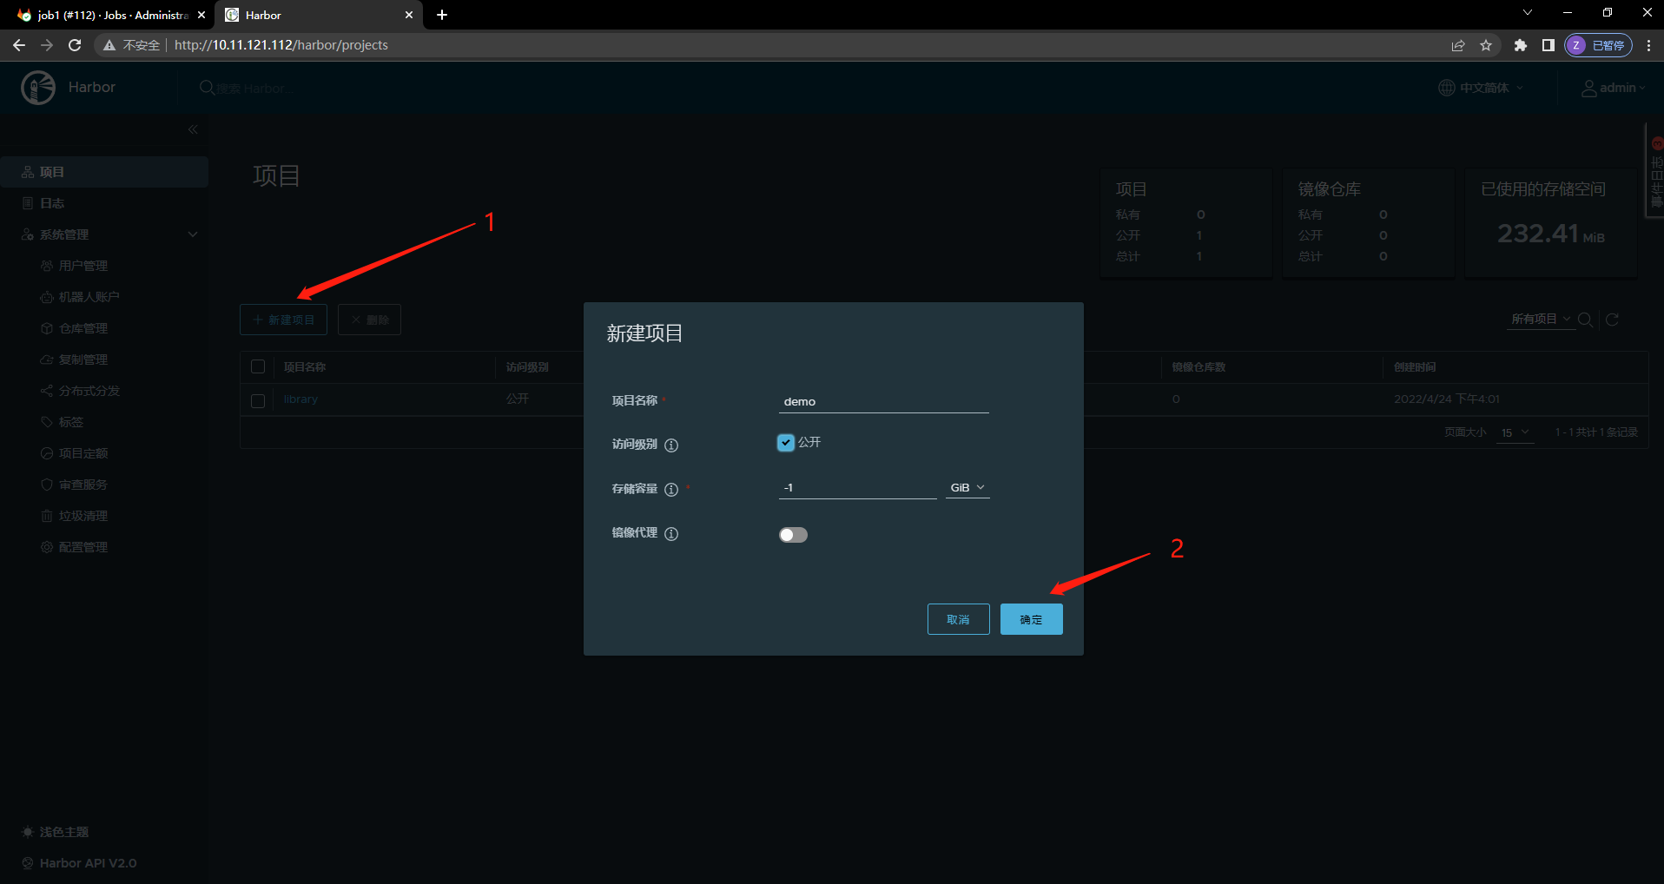Click the 新建项目 button

click(283, 320)
